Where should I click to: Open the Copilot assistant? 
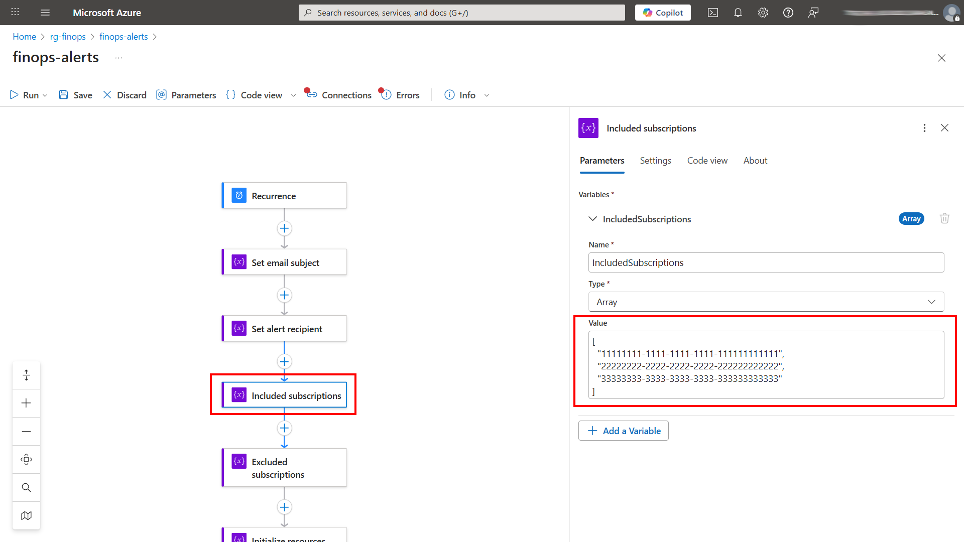(662, 13)
